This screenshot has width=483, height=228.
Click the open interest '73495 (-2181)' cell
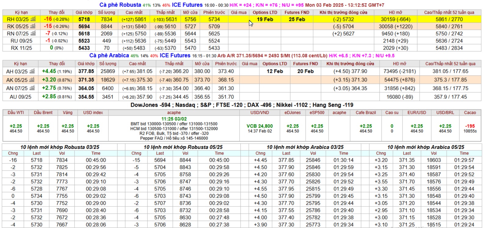pos(400,71)
